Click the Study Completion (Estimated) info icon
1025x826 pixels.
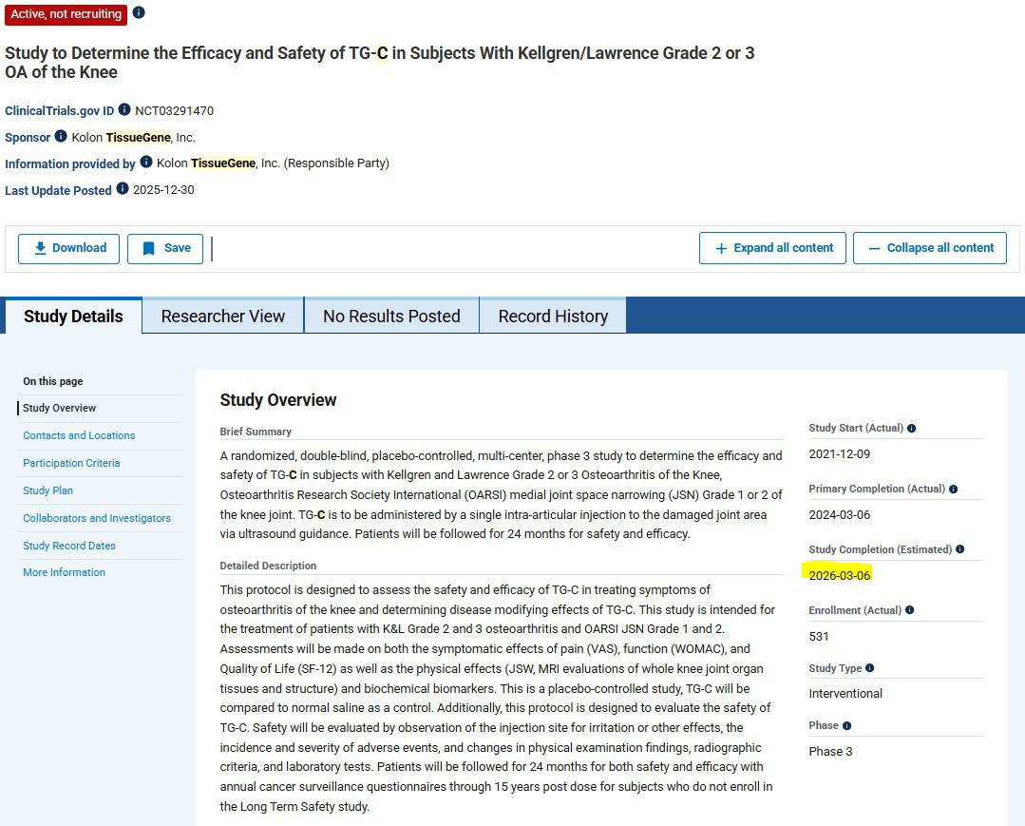(x=959, y=549)
